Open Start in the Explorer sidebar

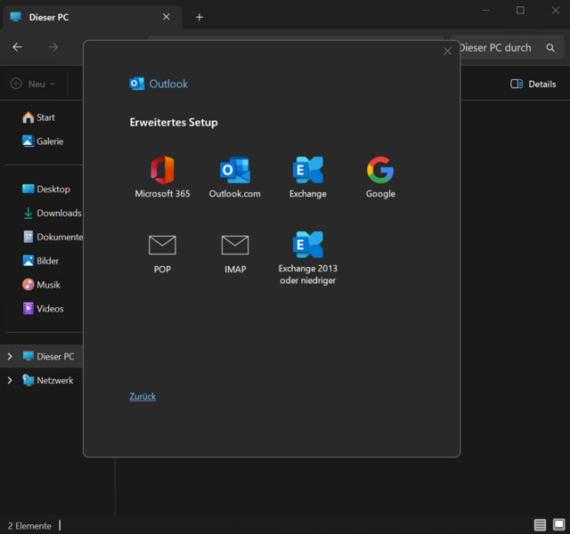tap(38, 117)
